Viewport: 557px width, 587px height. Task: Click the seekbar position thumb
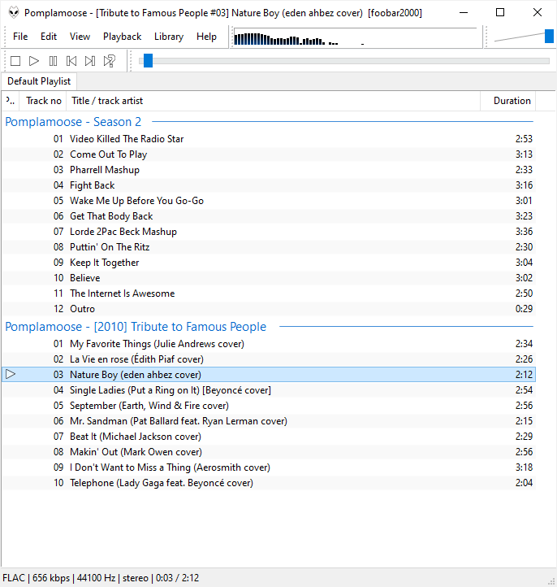point(148,61)
